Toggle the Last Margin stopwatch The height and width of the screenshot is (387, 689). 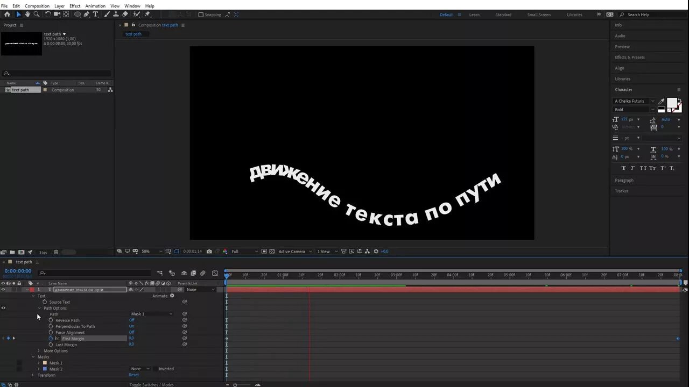click(51, 345)
